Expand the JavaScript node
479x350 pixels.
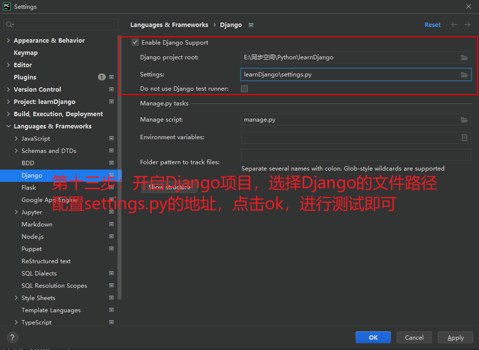(16, 138)
